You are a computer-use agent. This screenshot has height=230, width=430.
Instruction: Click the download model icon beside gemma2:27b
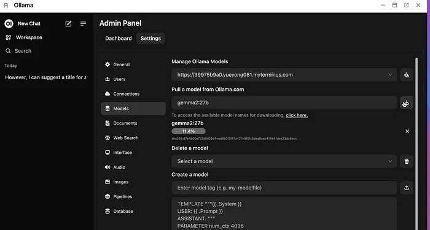coord(407,102)
